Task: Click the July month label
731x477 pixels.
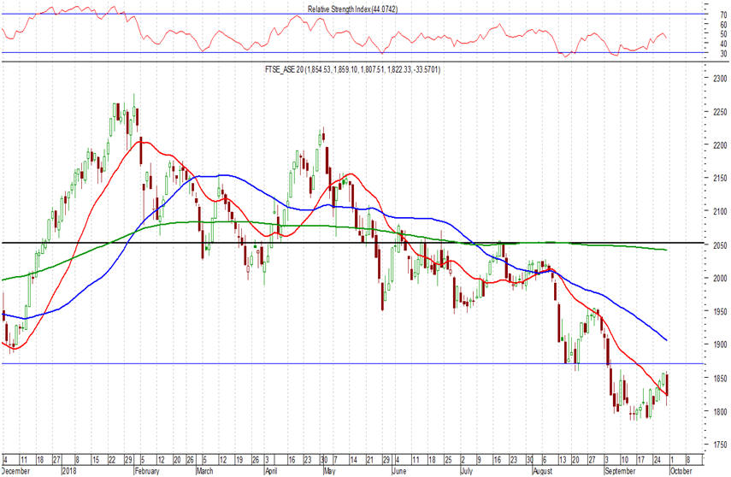Action: (x=466, y=471)
